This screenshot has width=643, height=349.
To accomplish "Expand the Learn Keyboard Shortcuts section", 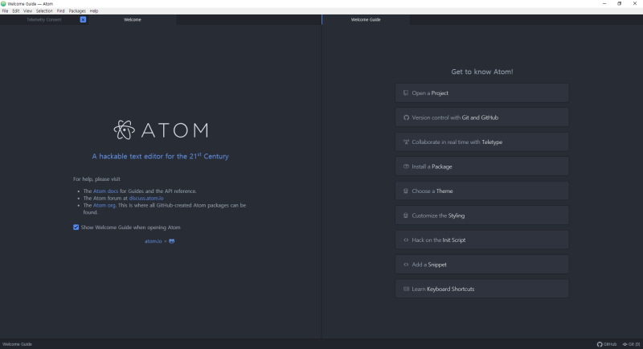I will [481, 289].
